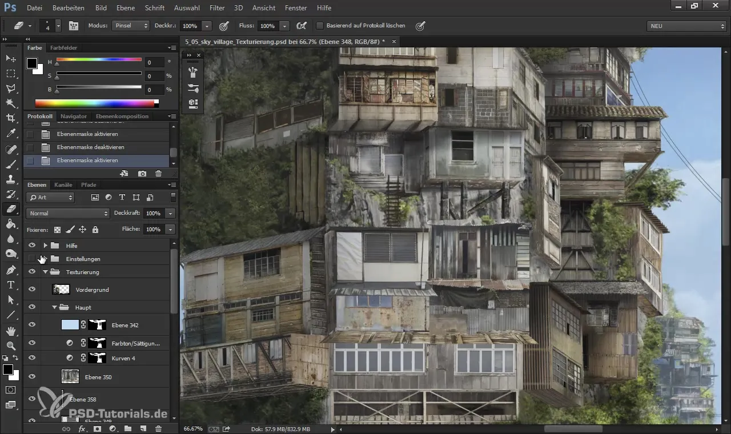
Task: Open the Fluss percentage dropdown arrow
Action: coord(284,26)
